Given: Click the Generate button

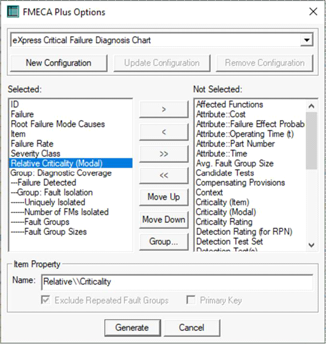Looking at the screenshot, I should click(x=132, y=328).
